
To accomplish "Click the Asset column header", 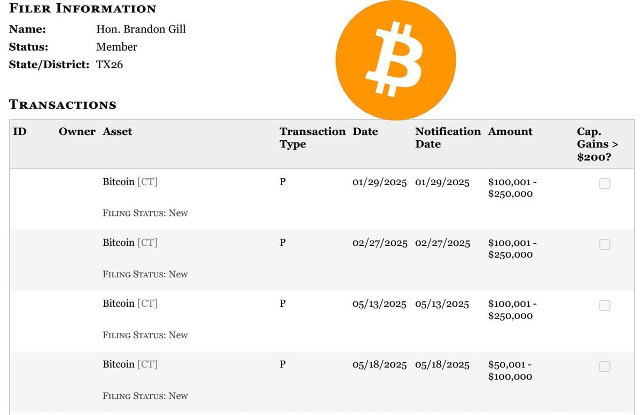I will pos(118,132).
